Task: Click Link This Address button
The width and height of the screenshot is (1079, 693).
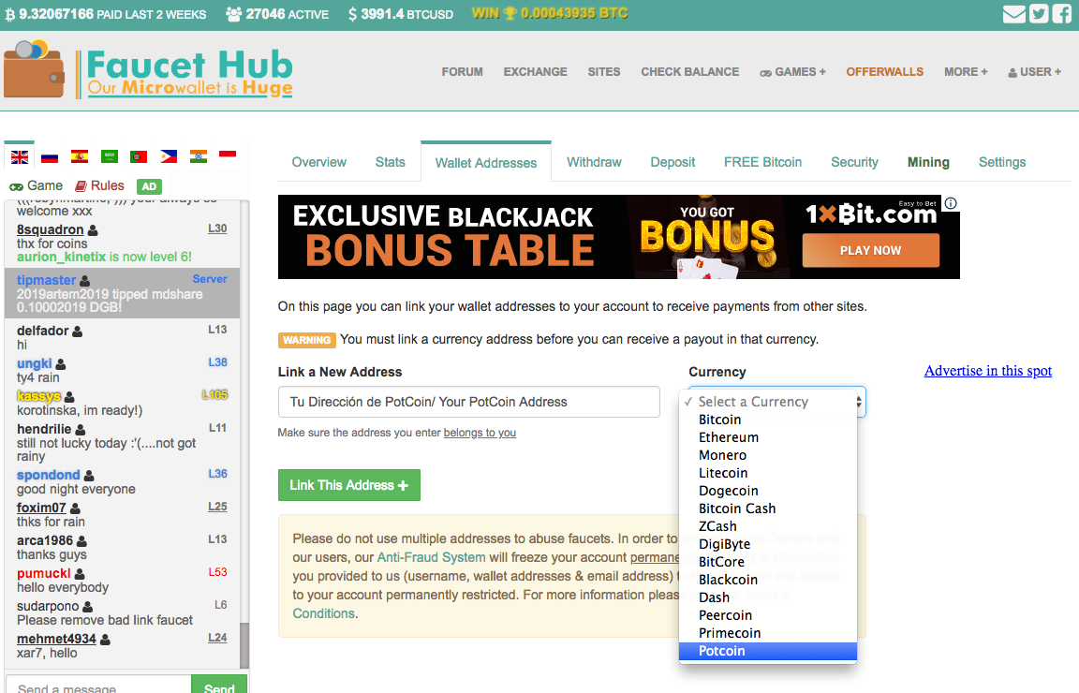Action: pos(348,485)
